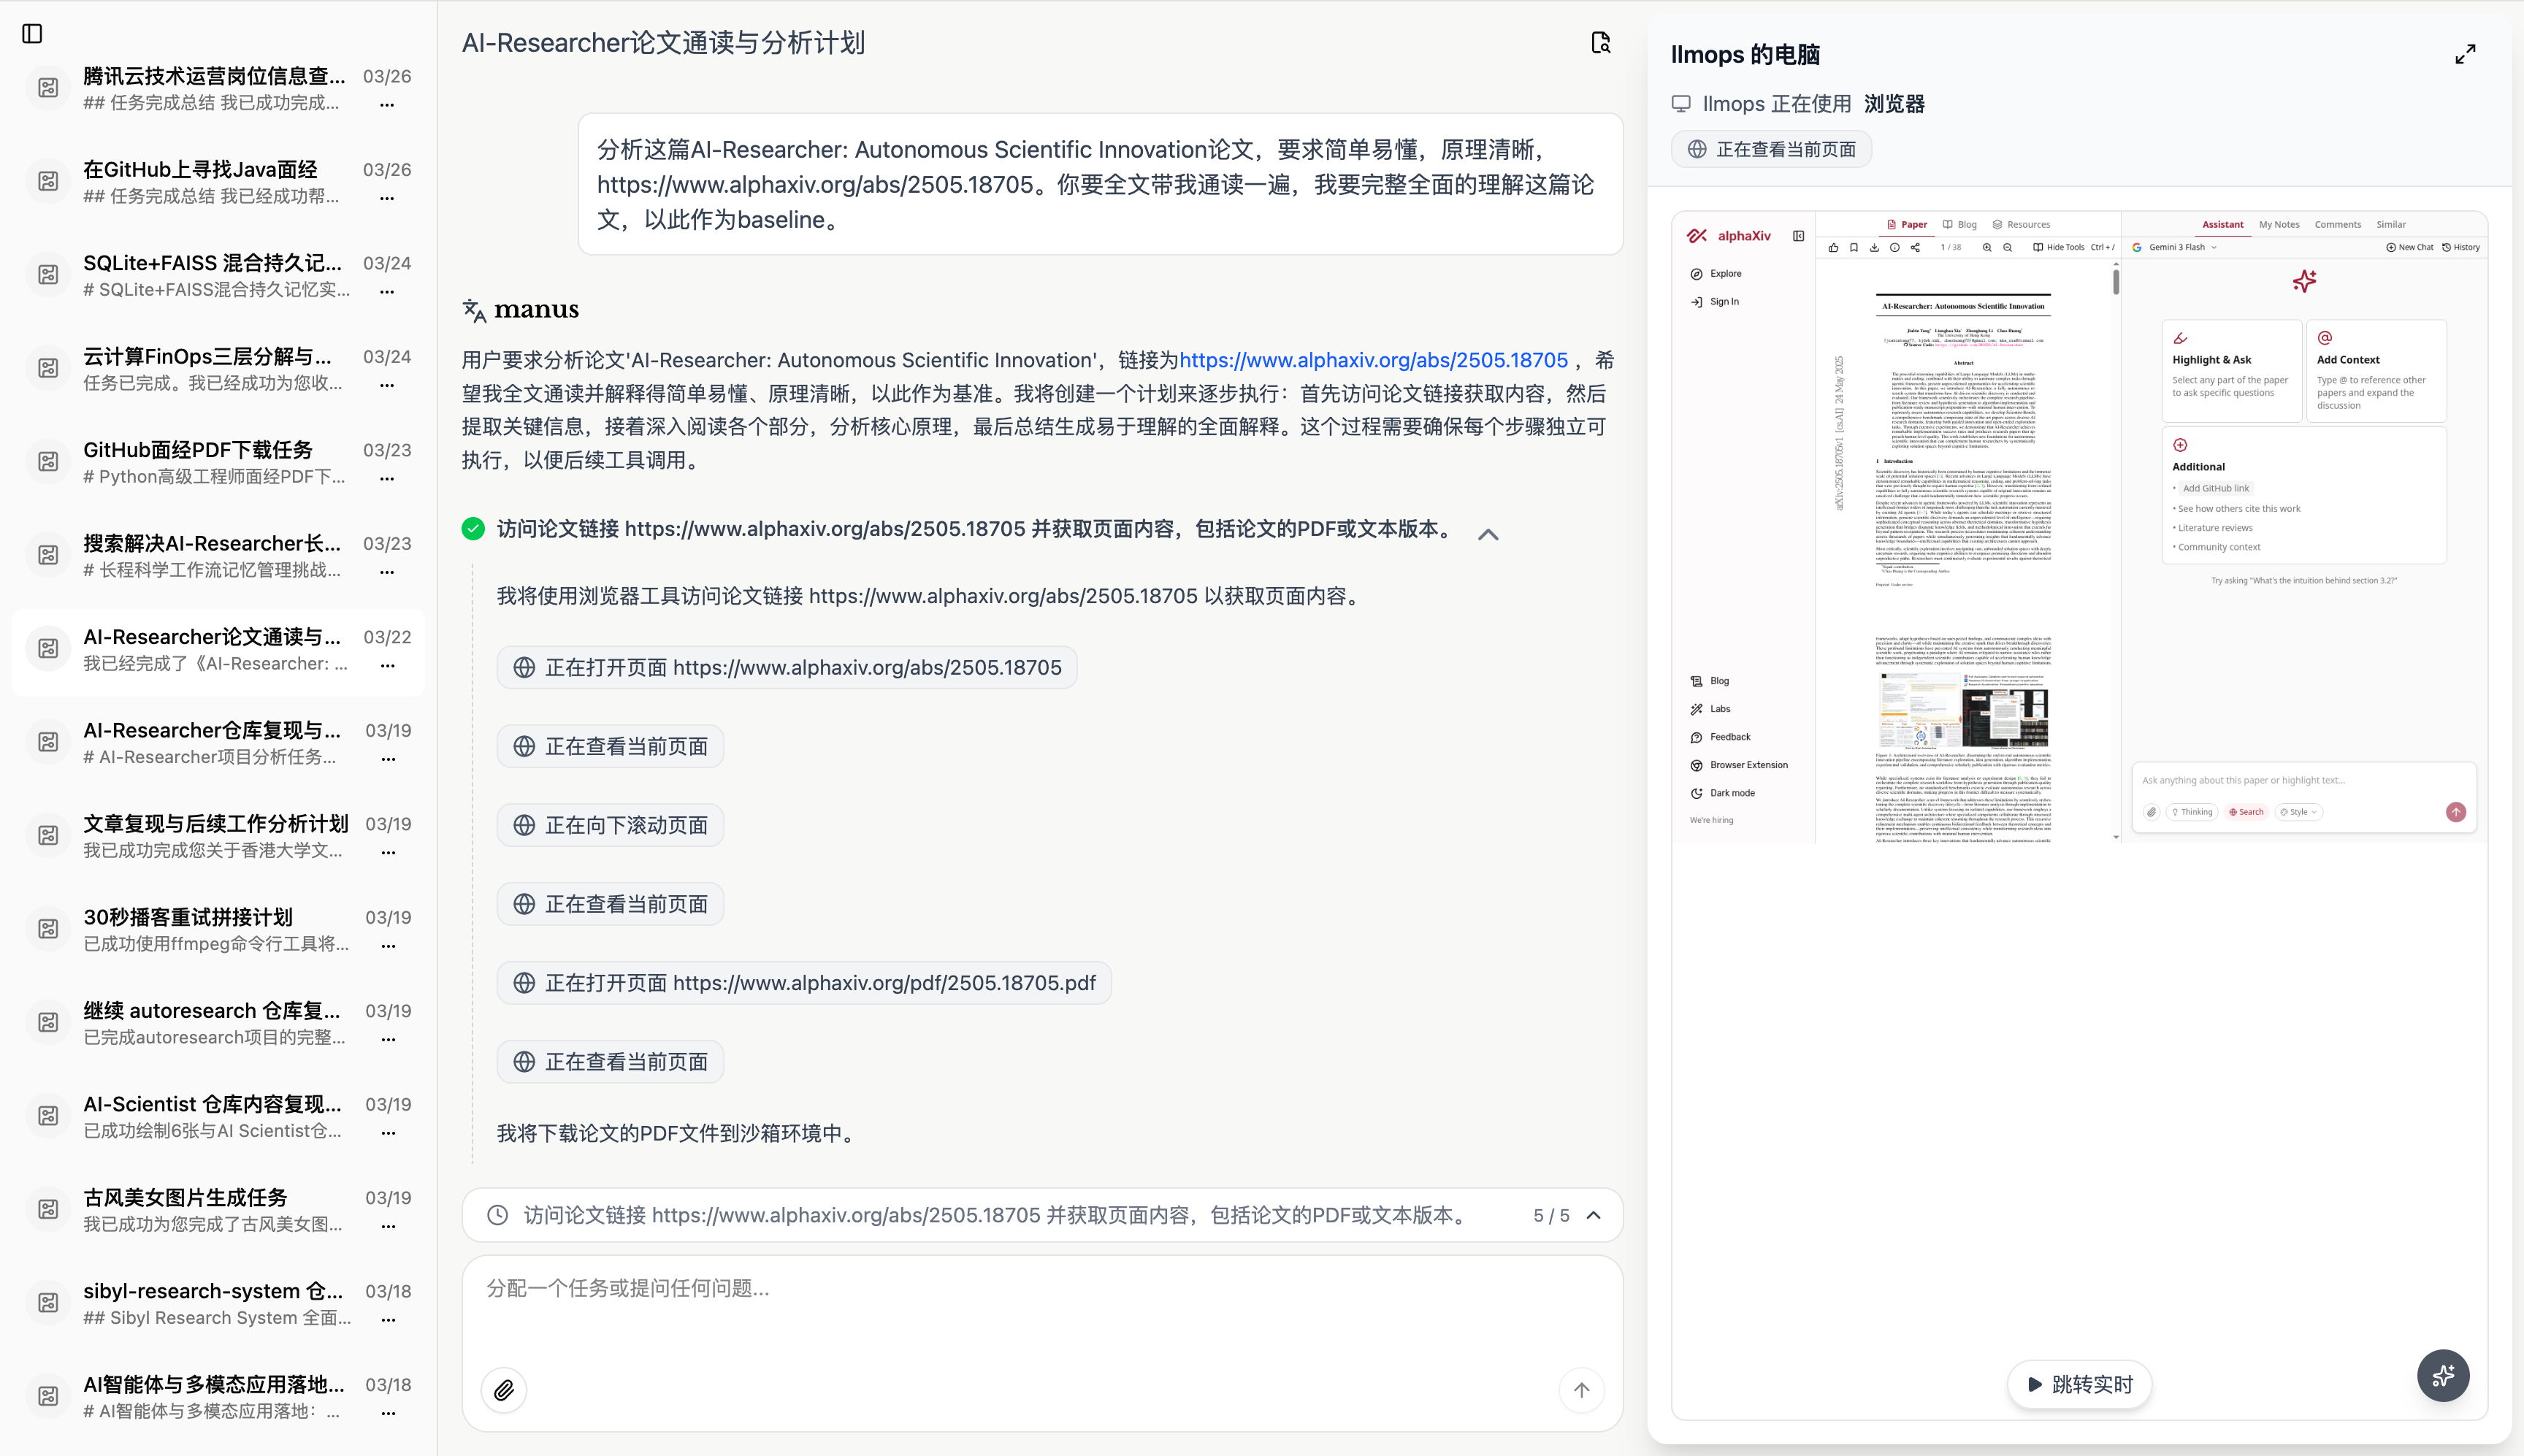
Task: Toggle the left sidebar panel icon
Action: coord(32,34)
